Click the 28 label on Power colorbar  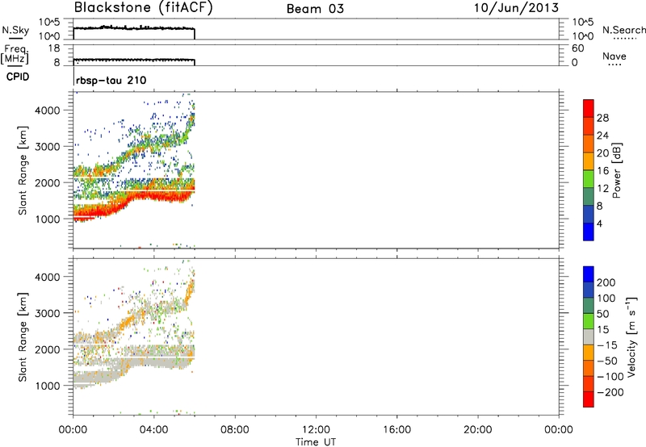[602, 118]
